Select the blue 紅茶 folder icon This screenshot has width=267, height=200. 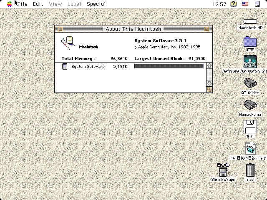250,42
